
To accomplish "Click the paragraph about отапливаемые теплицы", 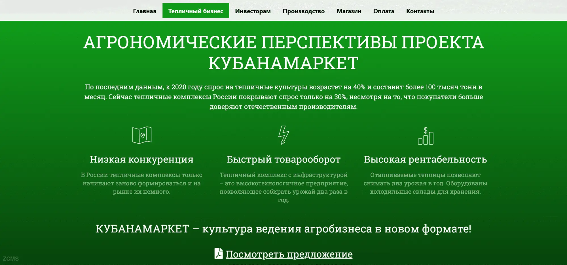I will click(x=425, y=183).
